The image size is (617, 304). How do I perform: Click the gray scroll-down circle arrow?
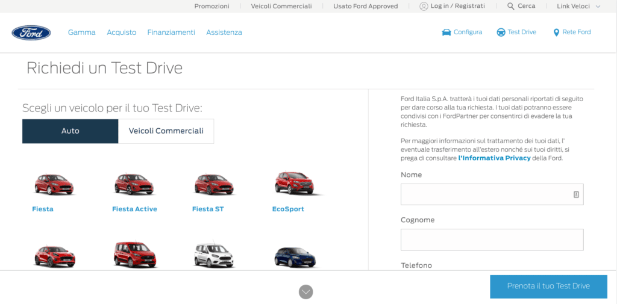305,292
